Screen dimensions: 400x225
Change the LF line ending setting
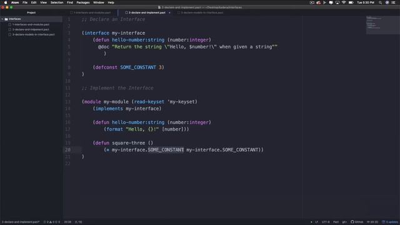pos(317,222)
